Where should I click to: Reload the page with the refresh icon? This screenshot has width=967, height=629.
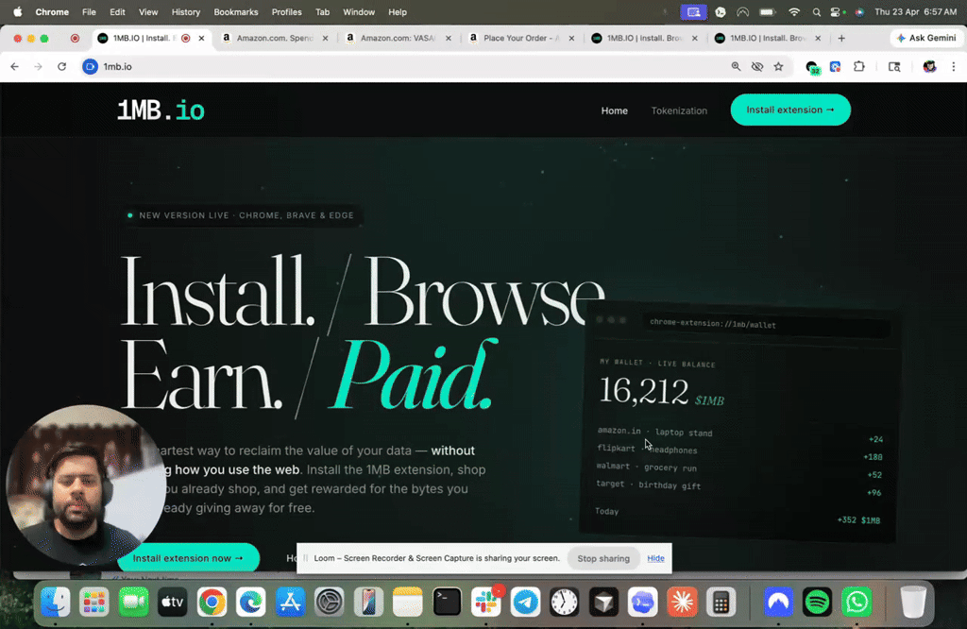(62, 67)
